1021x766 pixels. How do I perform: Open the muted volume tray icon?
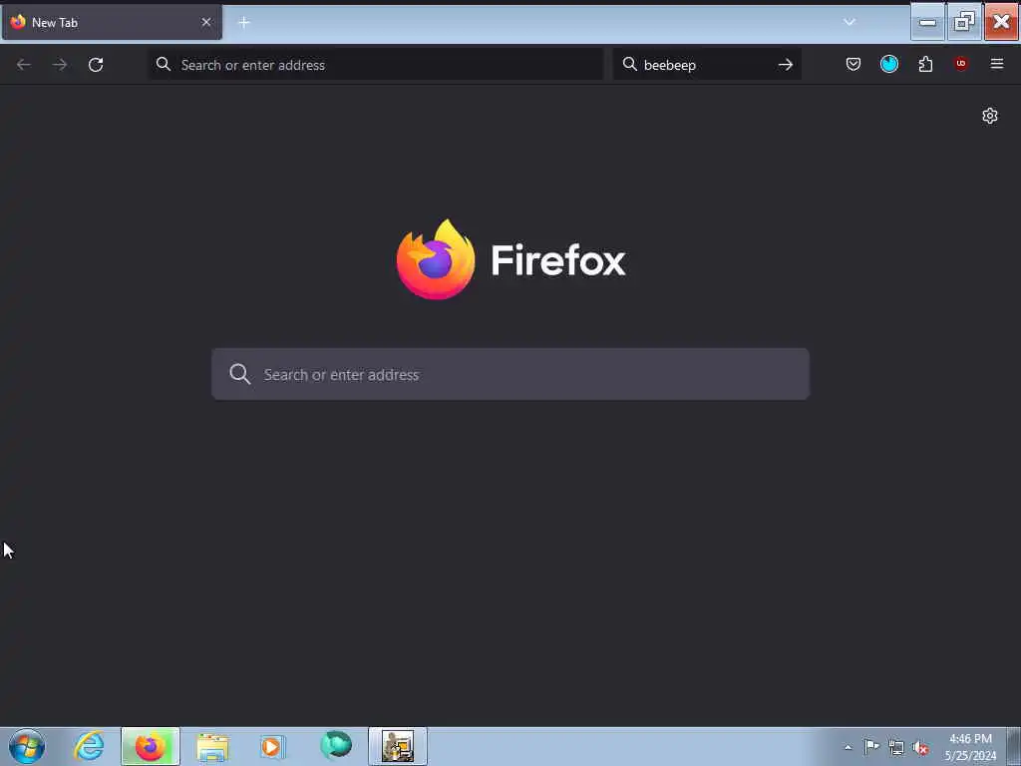(x=920, y=748)
